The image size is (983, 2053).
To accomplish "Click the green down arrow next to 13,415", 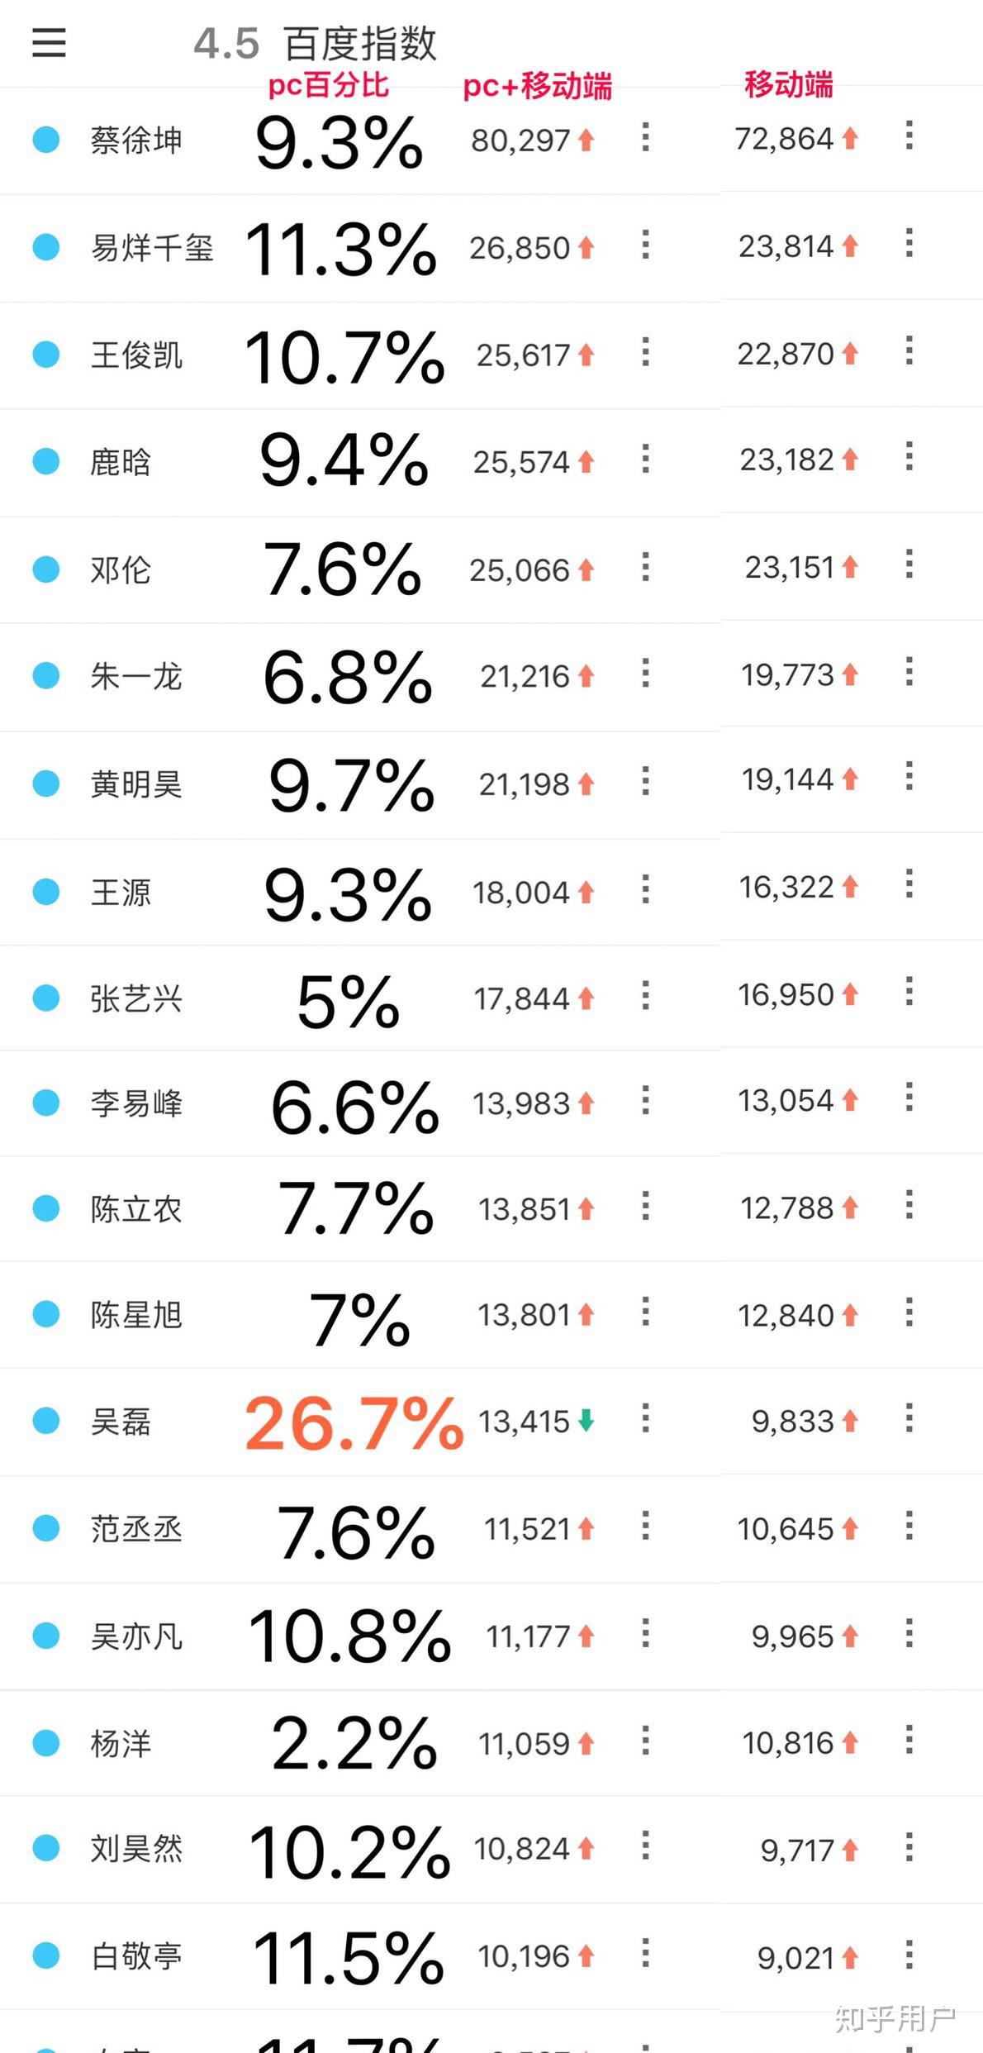I will coord(586,1421).
